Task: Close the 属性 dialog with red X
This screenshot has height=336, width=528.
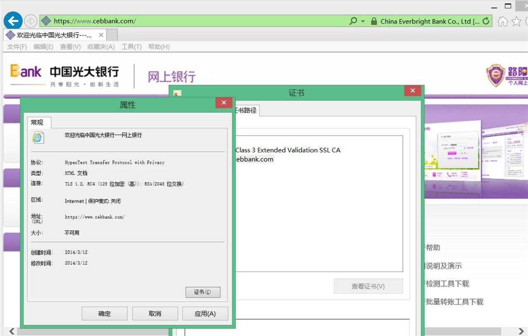Action: (x=224, y=103)
